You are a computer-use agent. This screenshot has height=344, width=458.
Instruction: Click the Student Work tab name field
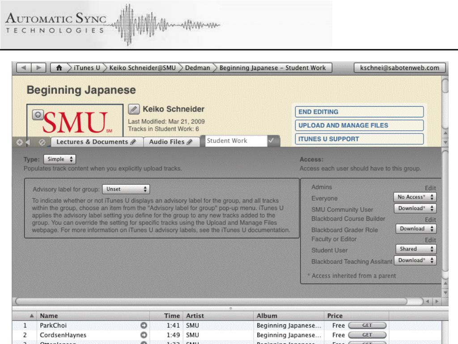pyautogui.click(x=236, y=141)
